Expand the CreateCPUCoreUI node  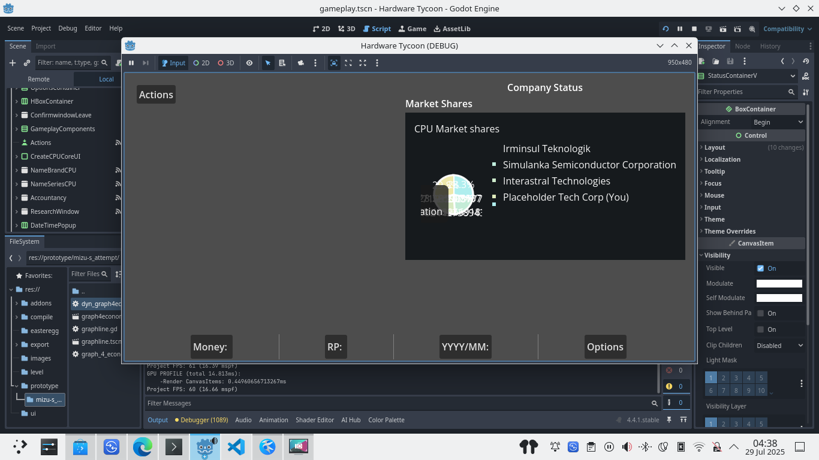16,156
